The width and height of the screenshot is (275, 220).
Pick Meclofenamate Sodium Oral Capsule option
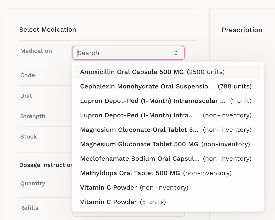(166, 159)
